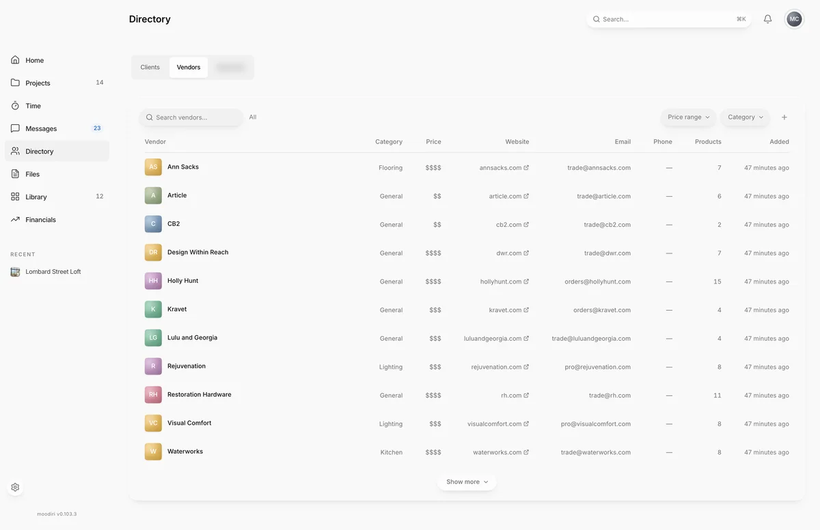
Task: Open dwr.com external link icon
Action: (x=526, y=253)
